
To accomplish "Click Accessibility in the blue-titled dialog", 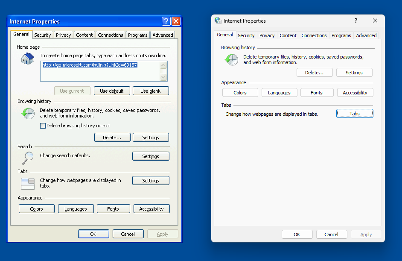I will 151,209.
